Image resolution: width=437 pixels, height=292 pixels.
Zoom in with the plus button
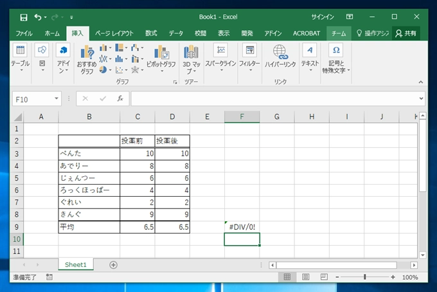[393, 277]
